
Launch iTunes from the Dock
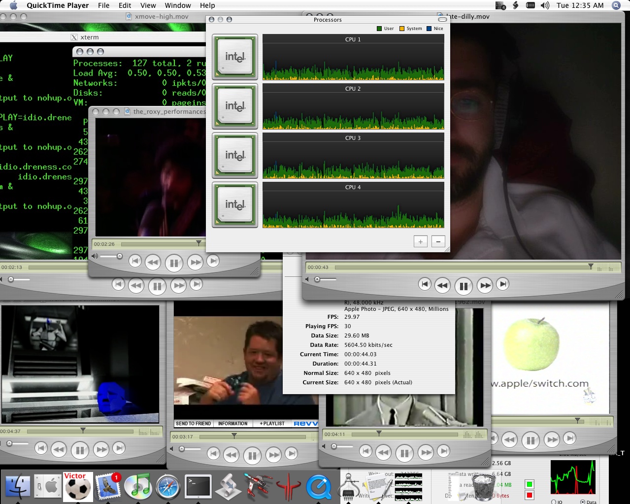point(137,487)
